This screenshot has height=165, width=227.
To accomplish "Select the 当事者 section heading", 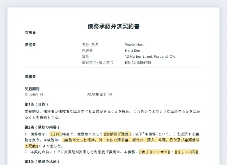I will (30, 33).
